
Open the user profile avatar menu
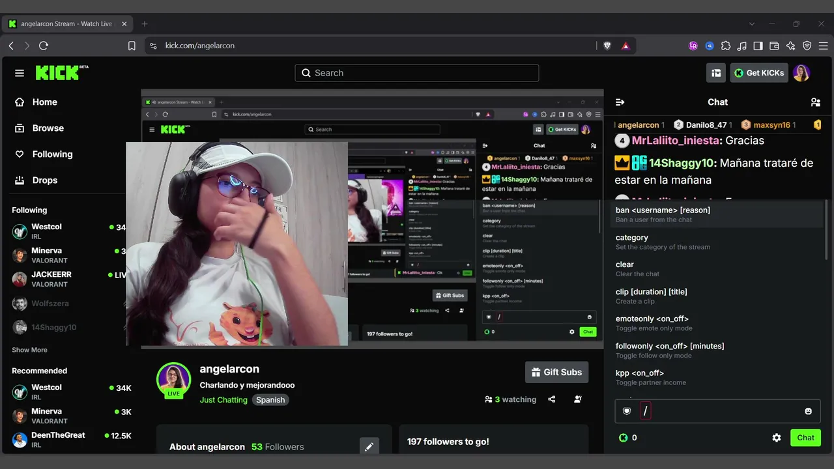pos(801,73)
